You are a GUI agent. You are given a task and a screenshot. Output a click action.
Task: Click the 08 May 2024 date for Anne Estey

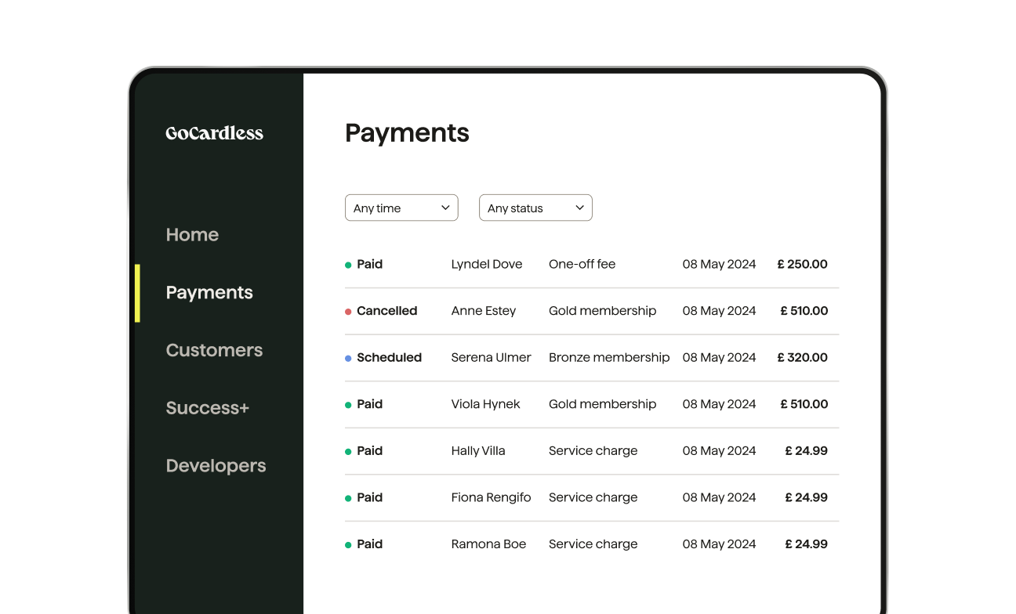[719, 311]
